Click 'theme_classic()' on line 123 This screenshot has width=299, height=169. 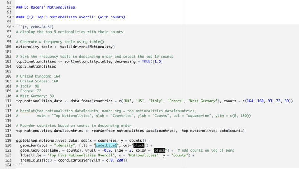tap(36, 160)
